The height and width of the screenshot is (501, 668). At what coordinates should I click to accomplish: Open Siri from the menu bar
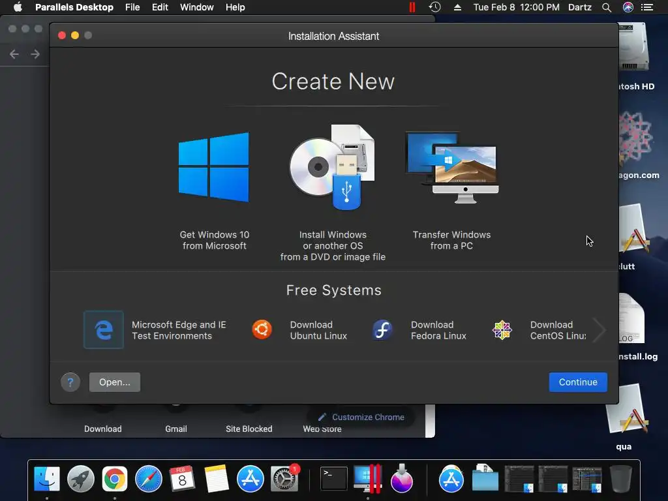pos(628,7)
